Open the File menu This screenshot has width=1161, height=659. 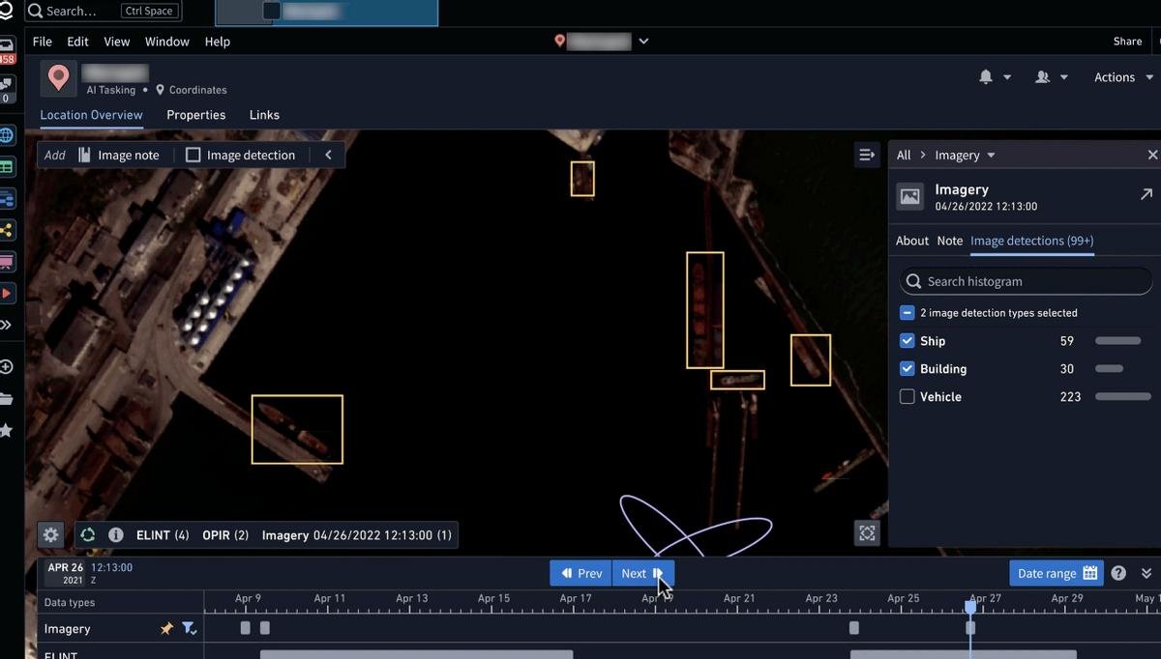pos(42,42)
